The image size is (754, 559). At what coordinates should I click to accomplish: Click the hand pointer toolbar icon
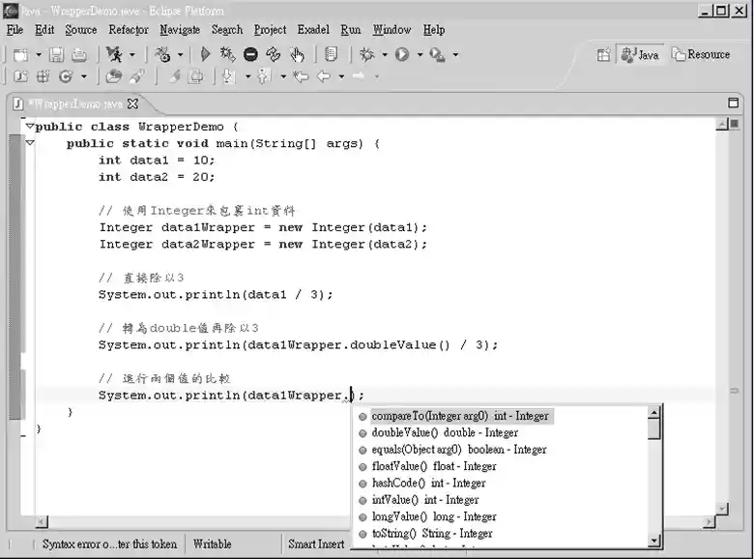(297, 55)
